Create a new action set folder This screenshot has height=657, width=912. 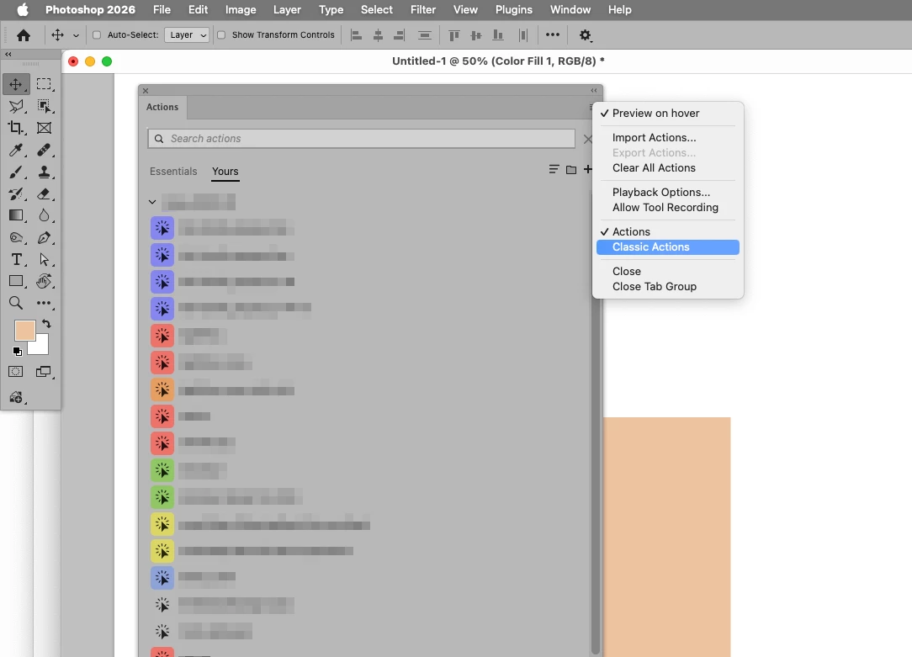pos(571,170)
